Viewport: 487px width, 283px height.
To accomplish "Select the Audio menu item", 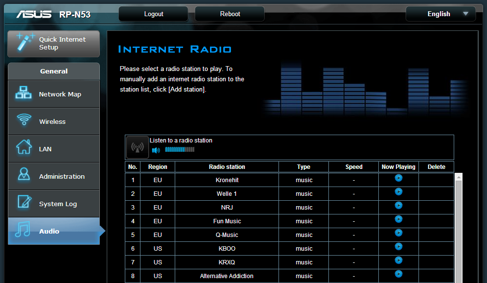I will coord(54,231).
